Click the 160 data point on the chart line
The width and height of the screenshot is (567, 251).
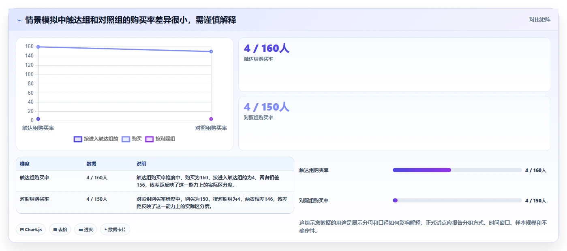click(38, 47)
